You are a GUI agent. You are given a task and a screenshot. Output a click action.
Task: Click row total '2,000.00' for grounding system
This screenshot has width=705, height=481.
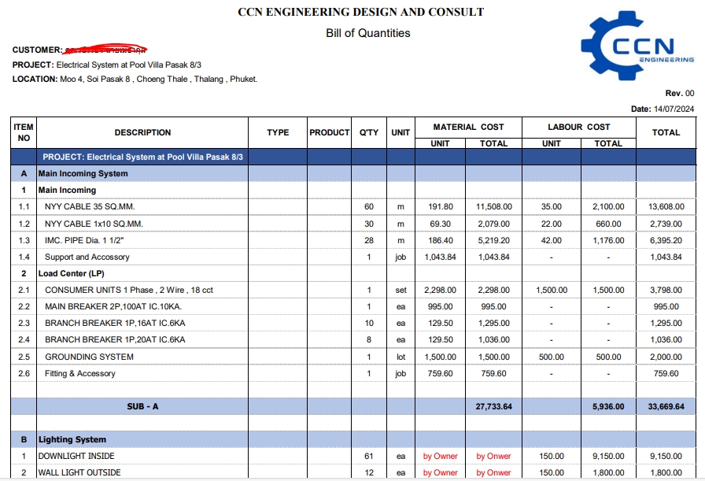tap(666, 357)
